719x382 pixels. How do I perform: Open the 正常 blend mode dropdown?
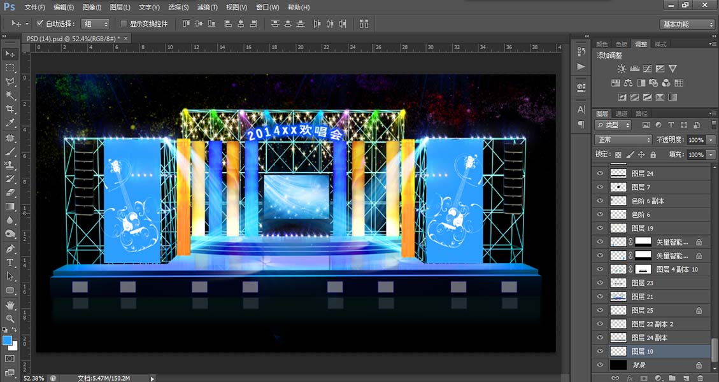click(623, 139)
